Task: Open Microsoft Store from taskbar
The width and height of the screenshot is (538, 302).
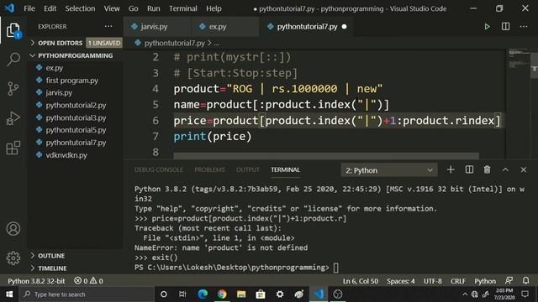Action: click(261, 294)
